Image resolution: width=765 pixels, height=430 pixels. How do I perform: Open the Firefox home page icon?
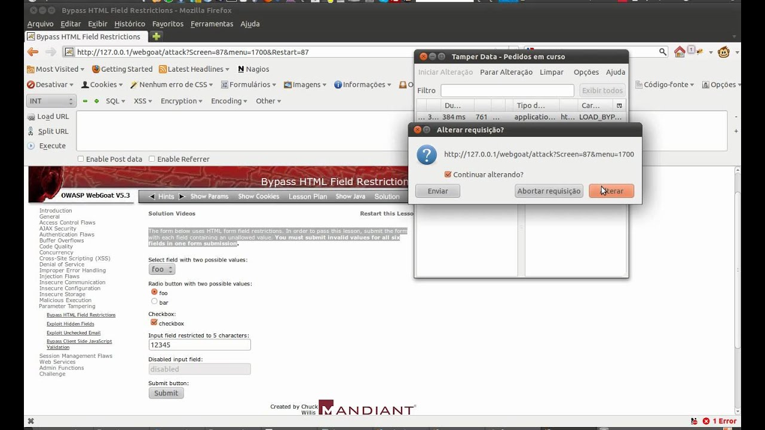coord(680,52)
